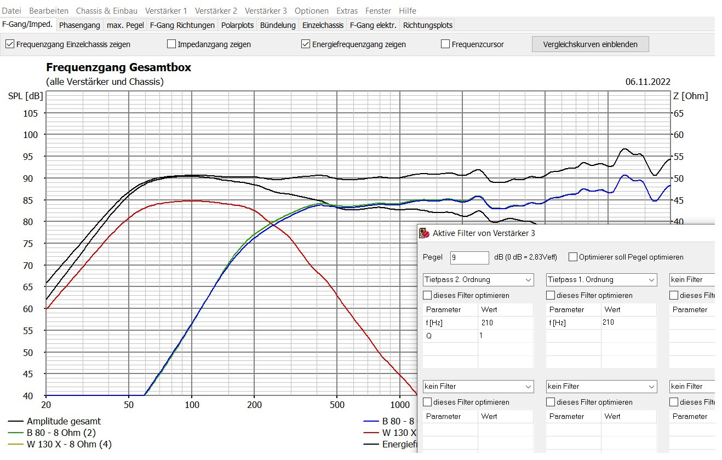722x460 pixels.
Task: Click Vergleichskurven einblenden button
Action: click(x=590, y=44)
